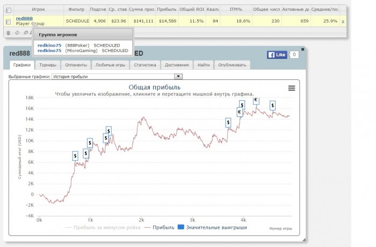Open the red888 player link
Image resolution: width=376 pixels, height=247 pixels.
tap(24, 18)
